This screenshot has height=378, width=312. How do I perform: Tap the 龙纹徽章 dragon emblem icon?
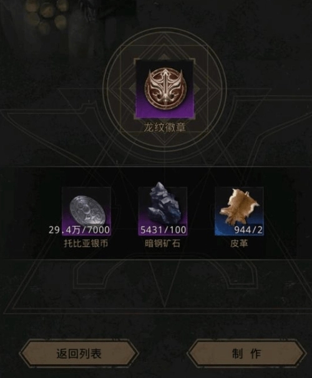coord(165,89)
